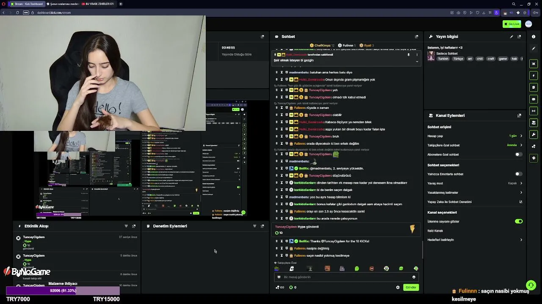The image size is (542, 304).
Task: Select the Türkçe tag
Action: [x=458, y=59]
